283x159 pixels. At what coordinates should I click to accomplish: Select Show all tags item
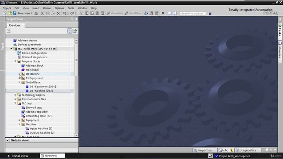(x=34, y=107)
